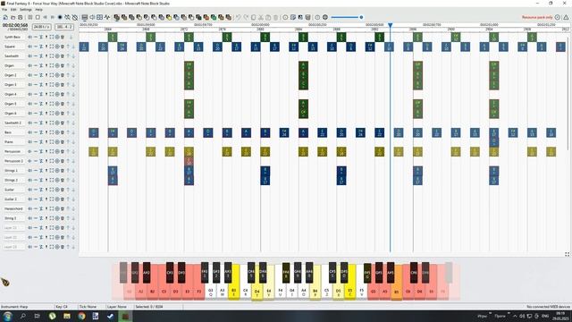Paste using the toolbar clipboard icon

coord(268,17)
